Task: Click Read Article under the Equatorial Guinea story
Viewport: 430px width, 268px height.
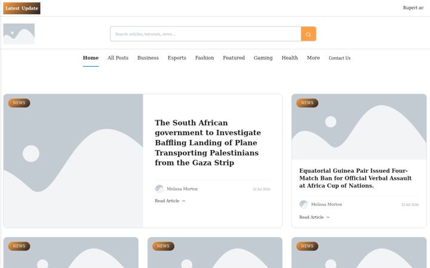Action: click(x=314, y=217)
